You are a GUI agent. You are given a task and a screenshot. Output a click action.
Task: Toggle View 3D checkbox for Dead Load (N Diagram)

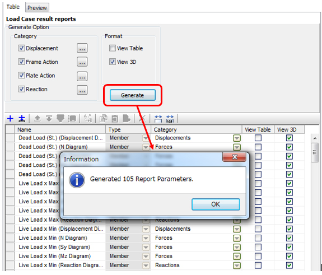click(x=290, y=147)
